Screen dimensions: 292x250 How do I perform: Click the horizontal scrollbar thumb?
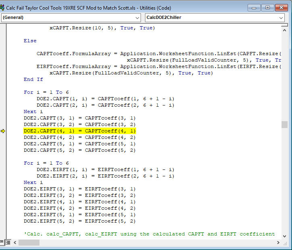[29, 242]
